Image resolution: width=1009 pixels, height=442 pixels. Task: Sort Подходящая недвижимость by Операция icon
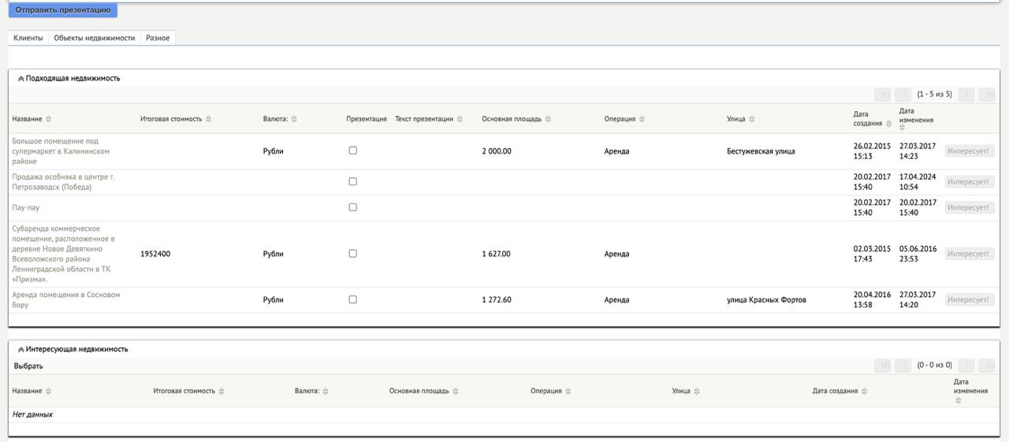click(642, 119)
